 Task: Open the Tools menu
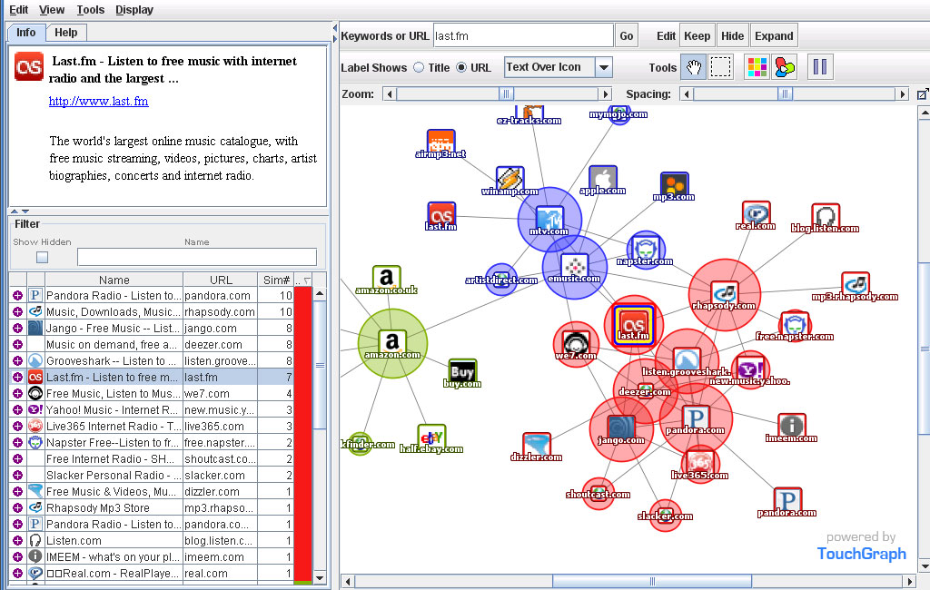(91, 10)
